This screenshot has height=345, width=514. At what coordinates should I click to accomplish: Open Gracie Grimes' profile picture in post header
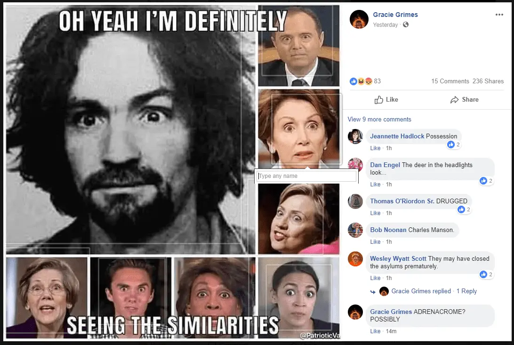coord(359,19)
